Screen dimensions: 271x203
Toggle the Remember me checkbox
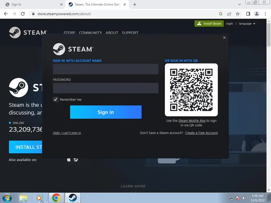tap(56, 99)
